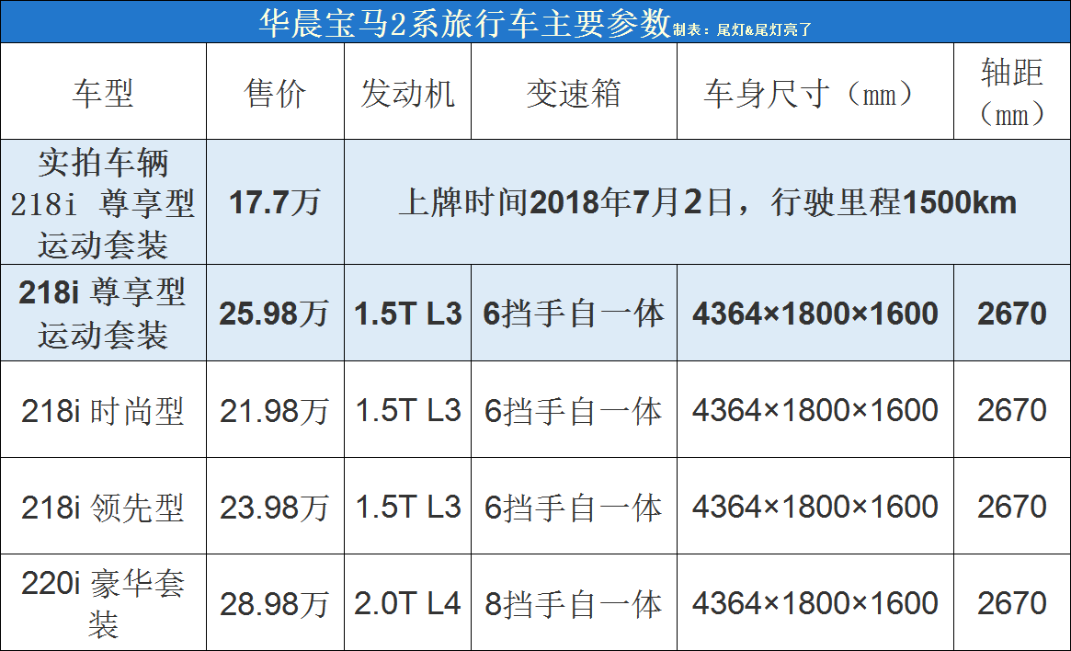The image size is (1071, 651).
Task: Click the 25.98万 price cell
Action: point(275,314)
